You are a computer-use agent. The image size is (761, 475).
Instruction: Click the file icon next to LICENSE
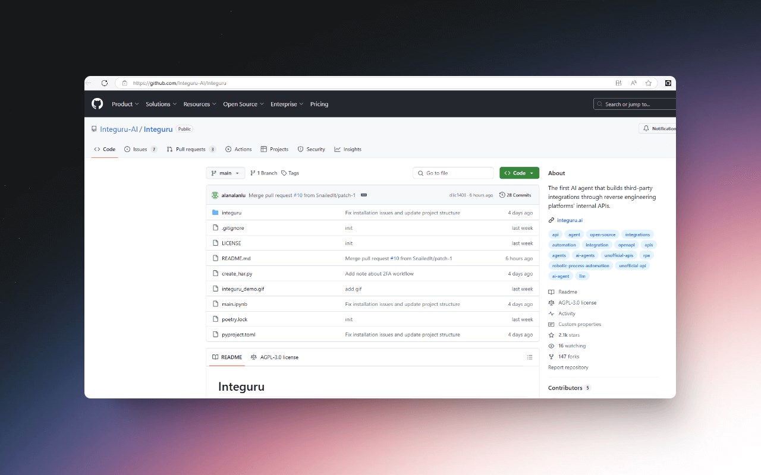[216, 243]
